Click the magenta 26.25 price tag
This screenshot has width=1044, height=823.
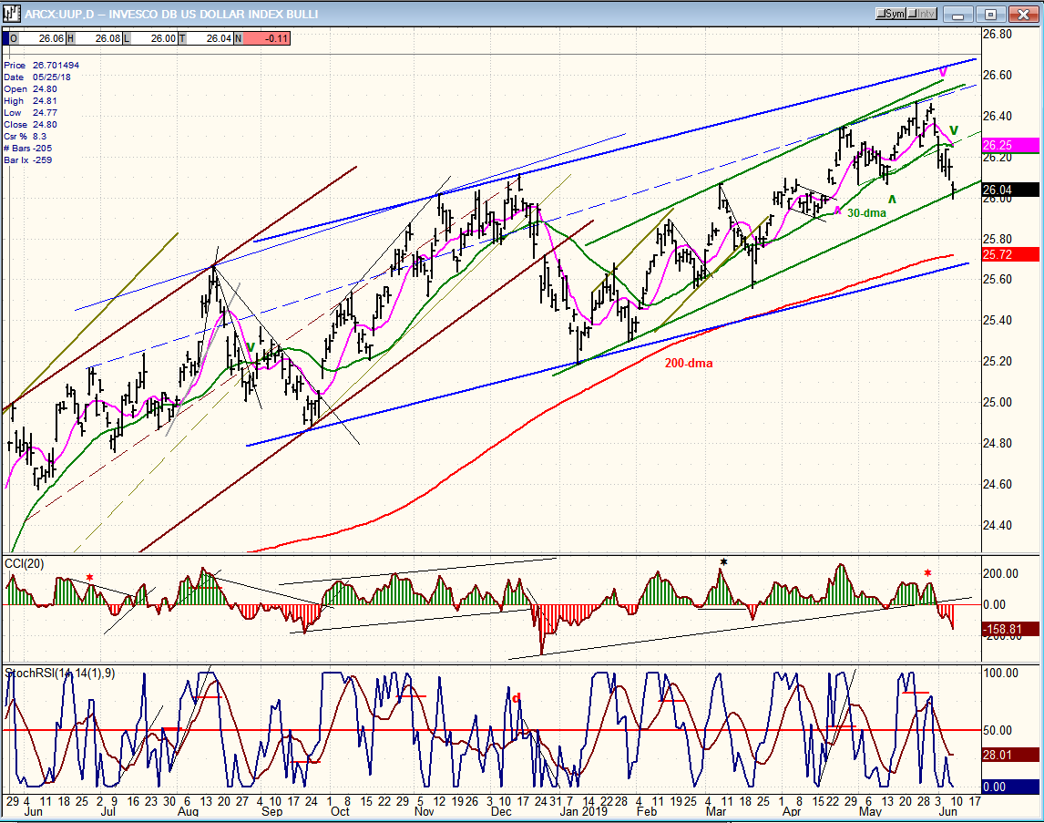point(1011,145)
